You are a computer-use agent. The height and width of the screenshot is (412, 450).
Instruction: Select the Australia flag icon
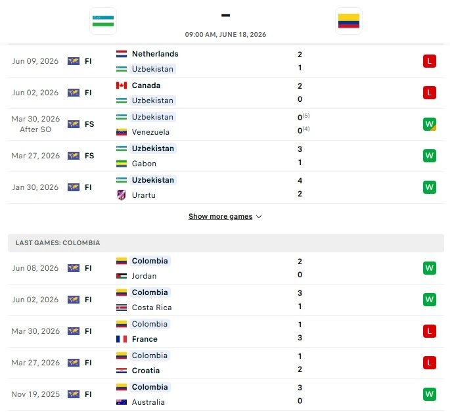pyautogui.click(x=122, y=402)
